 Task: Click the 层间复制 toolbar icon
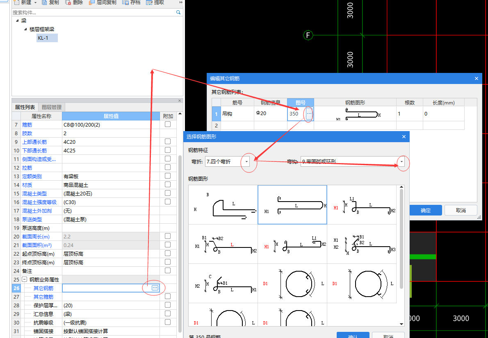pos(91,2)
